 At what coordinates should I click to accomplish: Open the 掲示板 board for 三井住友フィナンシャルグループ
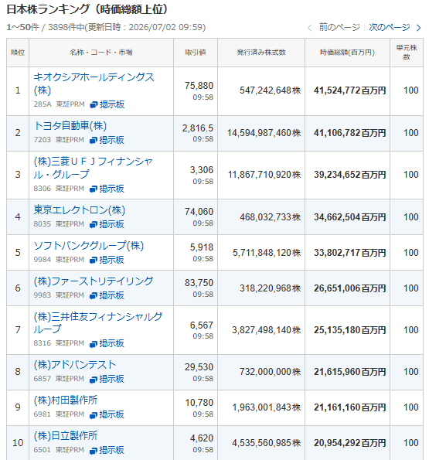pos(107,343)
